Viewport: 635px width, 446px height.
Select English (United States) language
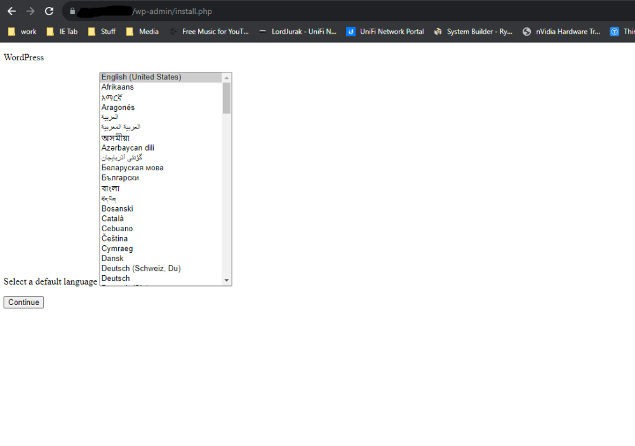(161, 77)
